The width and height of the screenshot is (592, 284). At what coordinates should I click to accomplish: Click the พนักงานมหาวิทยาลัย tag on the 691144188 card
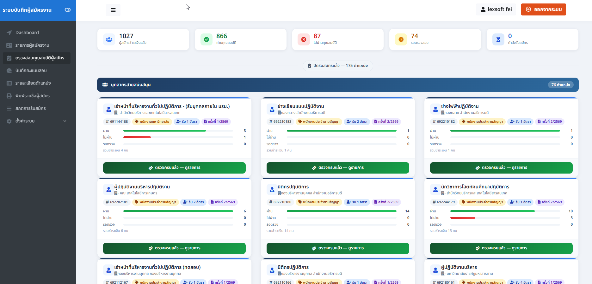[152, 121]
